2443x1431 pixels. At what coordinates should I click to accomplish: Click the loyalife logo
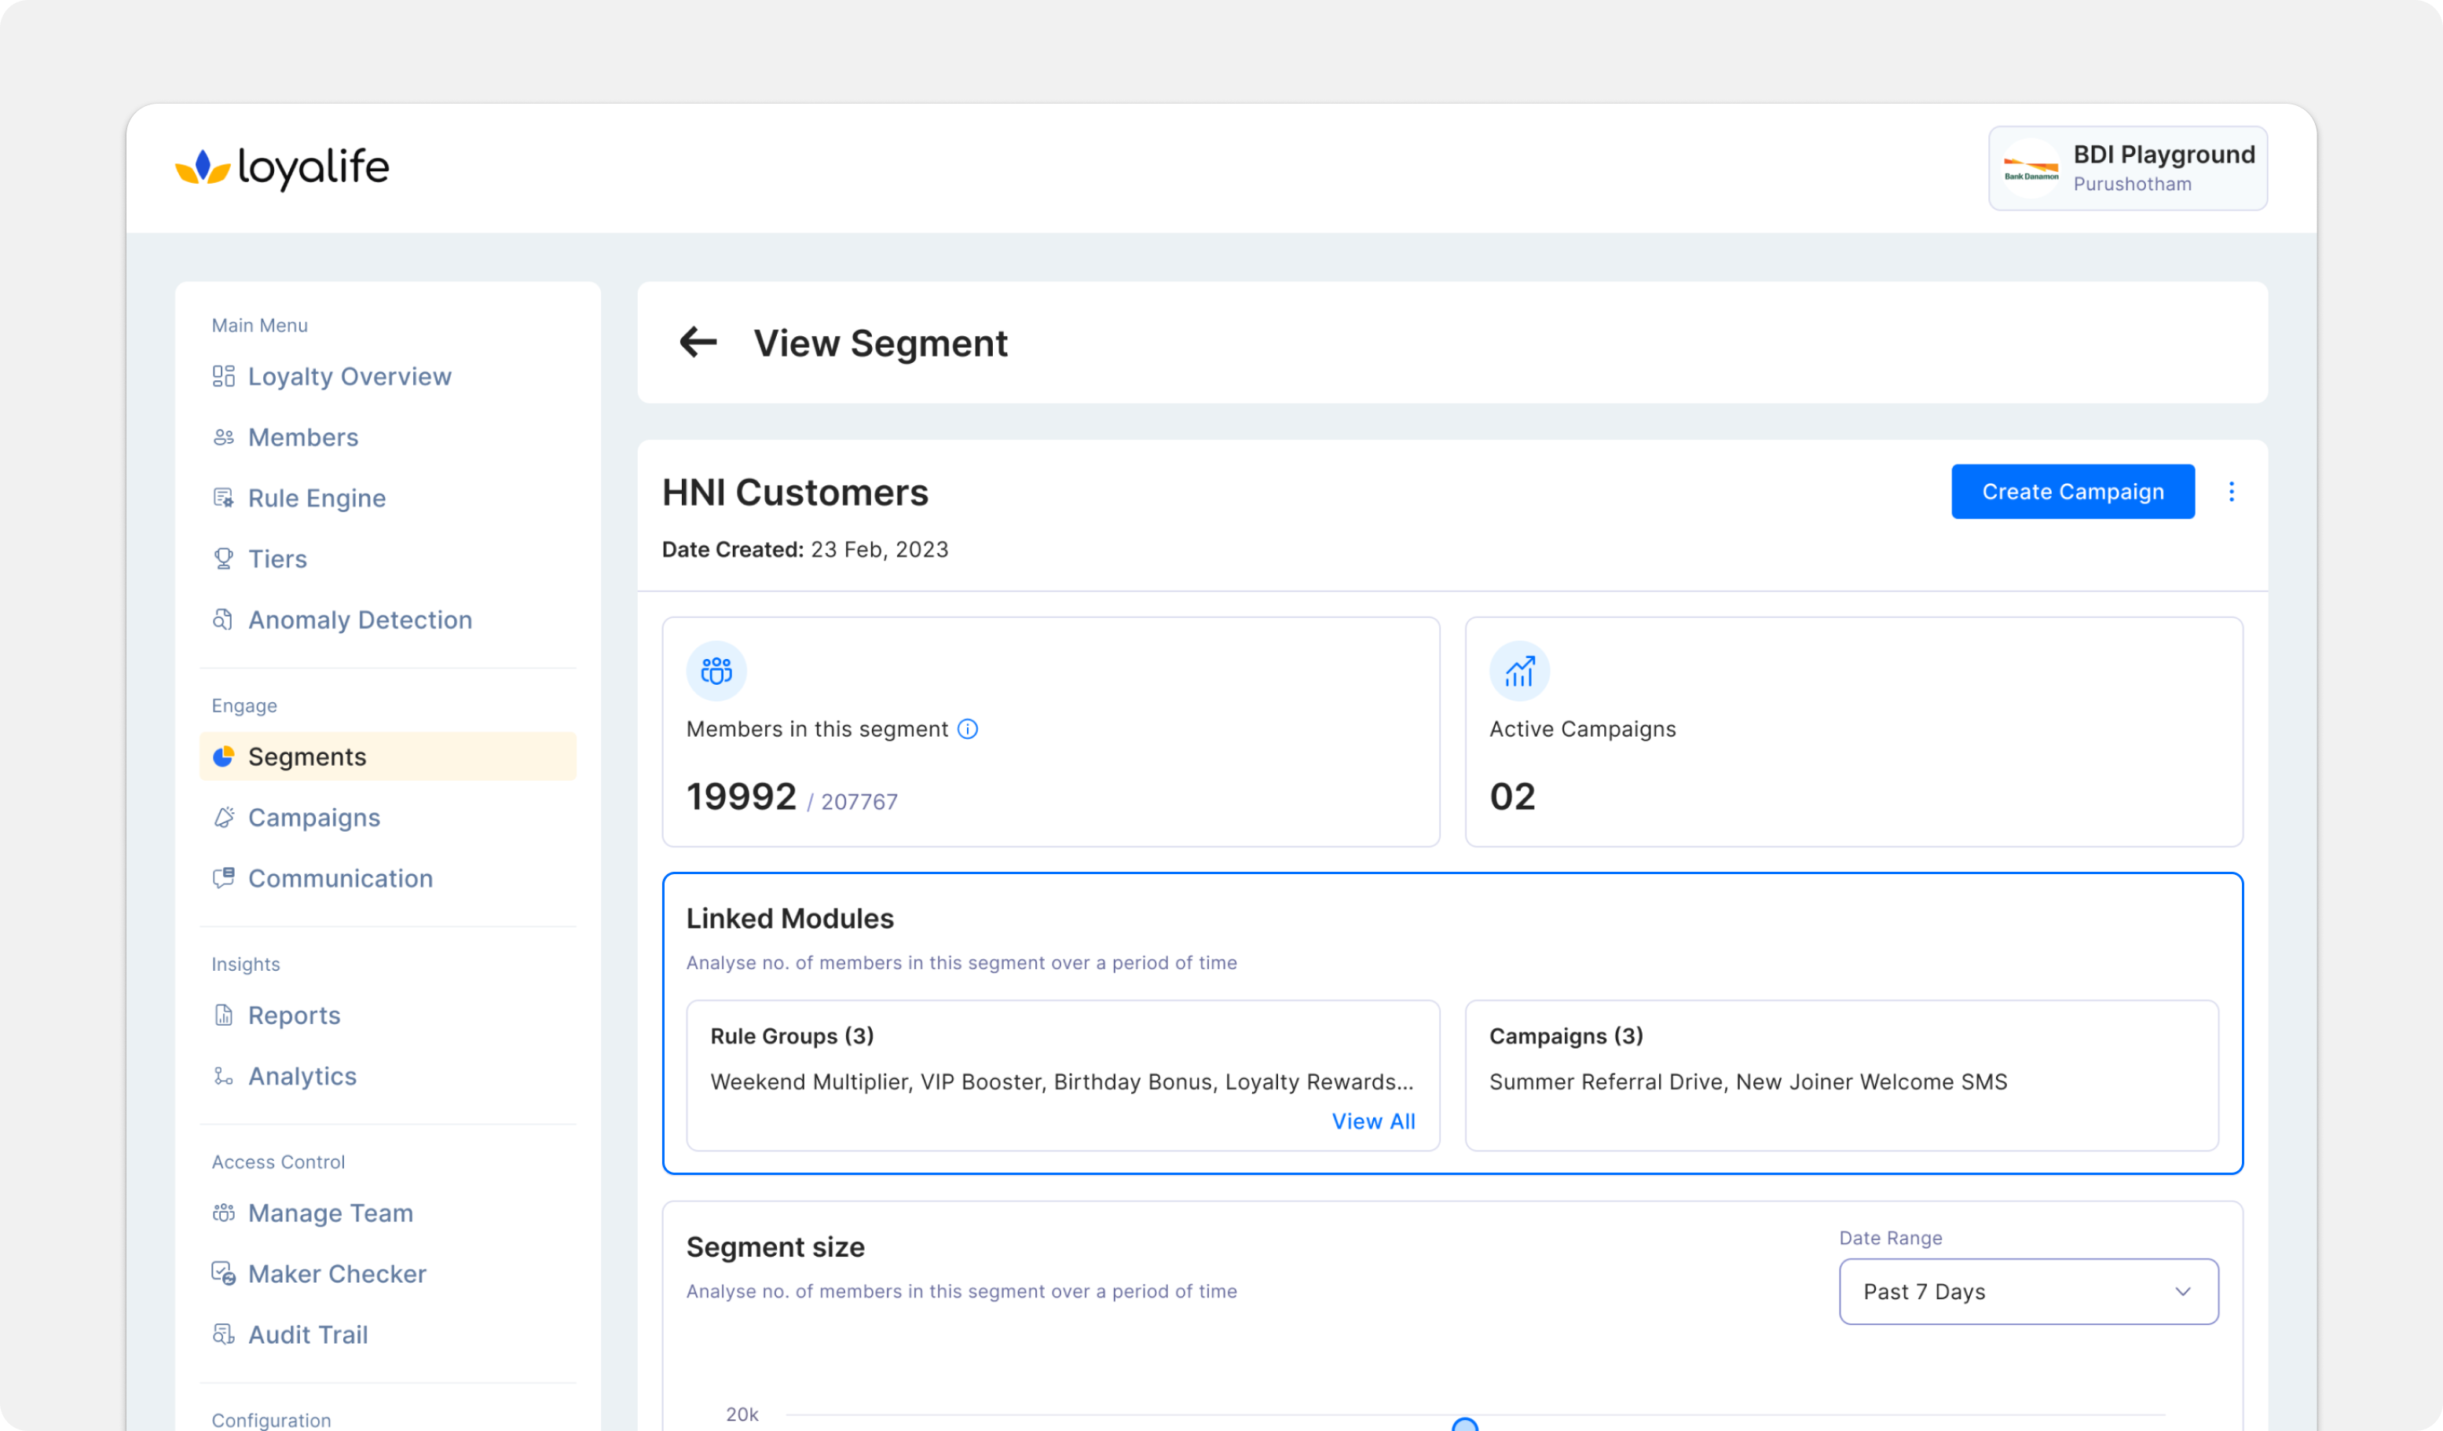click(x=282, y=168)
